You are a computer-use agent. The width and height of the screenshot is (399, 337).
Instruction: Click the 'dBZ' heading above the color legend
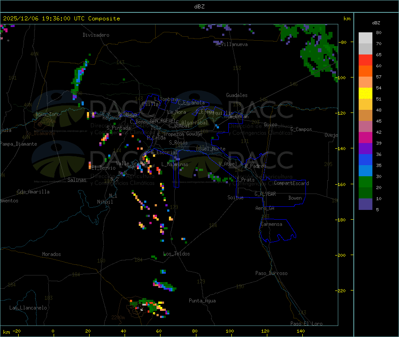(x=376, y=23)
